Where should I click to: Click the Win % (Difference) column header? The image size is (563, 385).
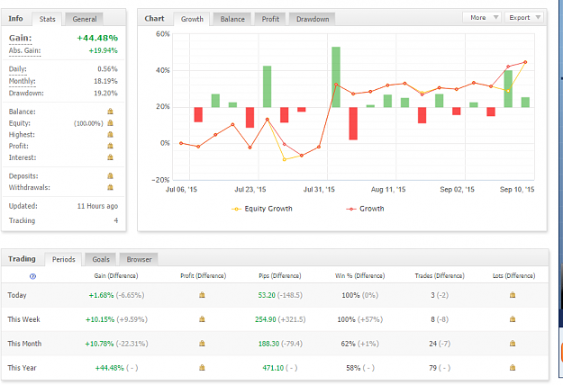coord(359,275)
